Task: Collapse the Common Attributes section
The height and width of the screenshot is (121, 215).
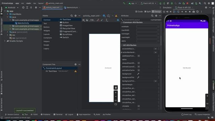Action: [122, 23]
